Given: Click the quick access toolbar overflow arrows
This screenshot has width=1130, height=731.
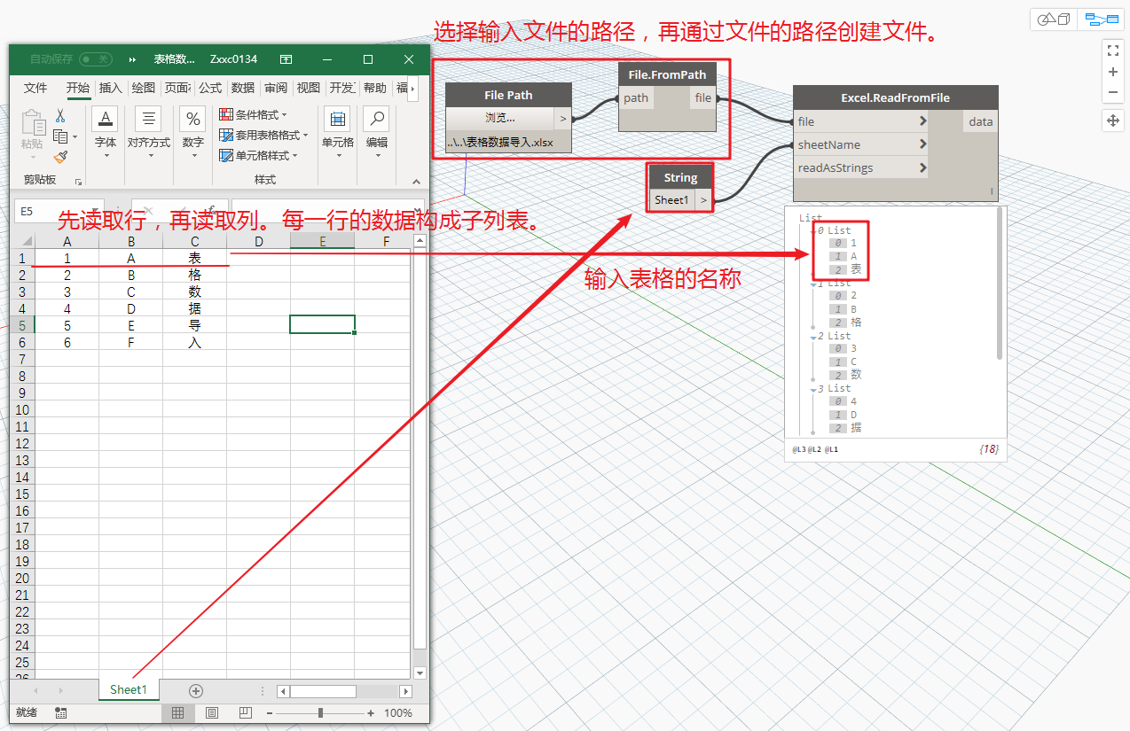Looking at the screenshot, I should pos(133,59).
